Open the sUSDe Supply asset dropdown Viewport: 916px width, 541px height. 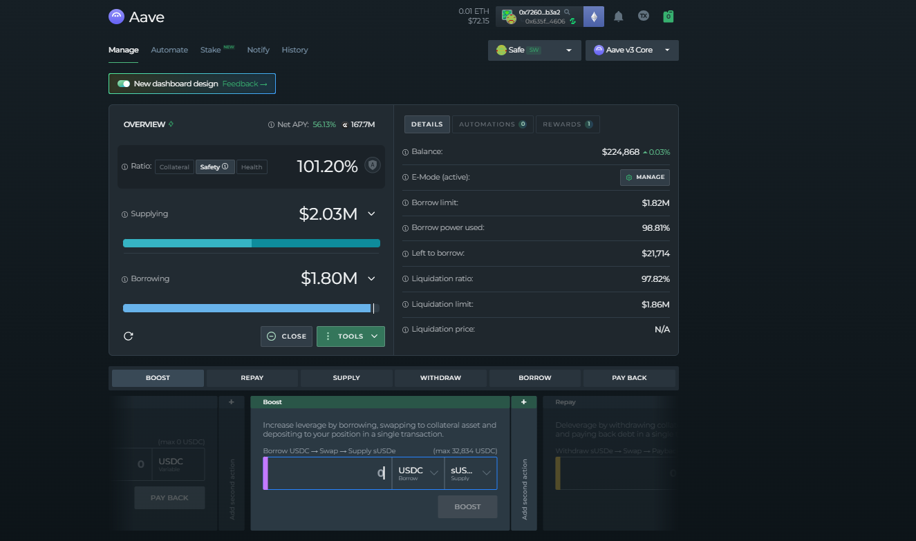(x=471, y=473)
